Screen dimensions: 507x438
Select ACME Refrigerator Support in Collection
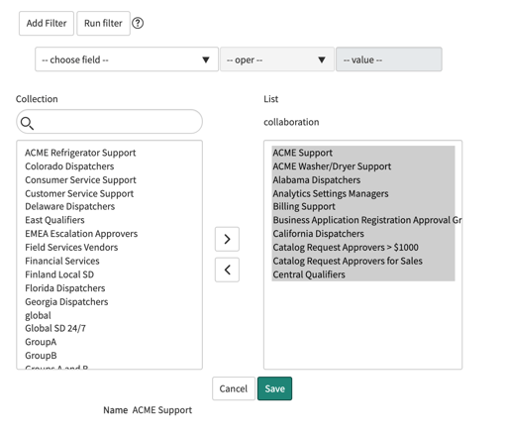[x=80, y=153]
